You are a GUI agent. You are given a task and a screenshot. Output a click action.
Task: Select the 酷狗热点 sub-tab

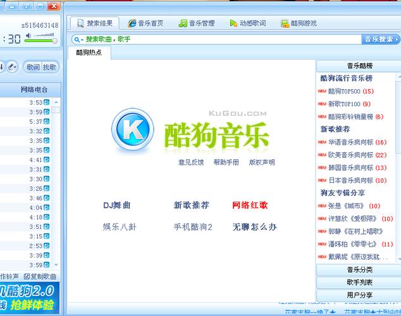pos(89,52)
